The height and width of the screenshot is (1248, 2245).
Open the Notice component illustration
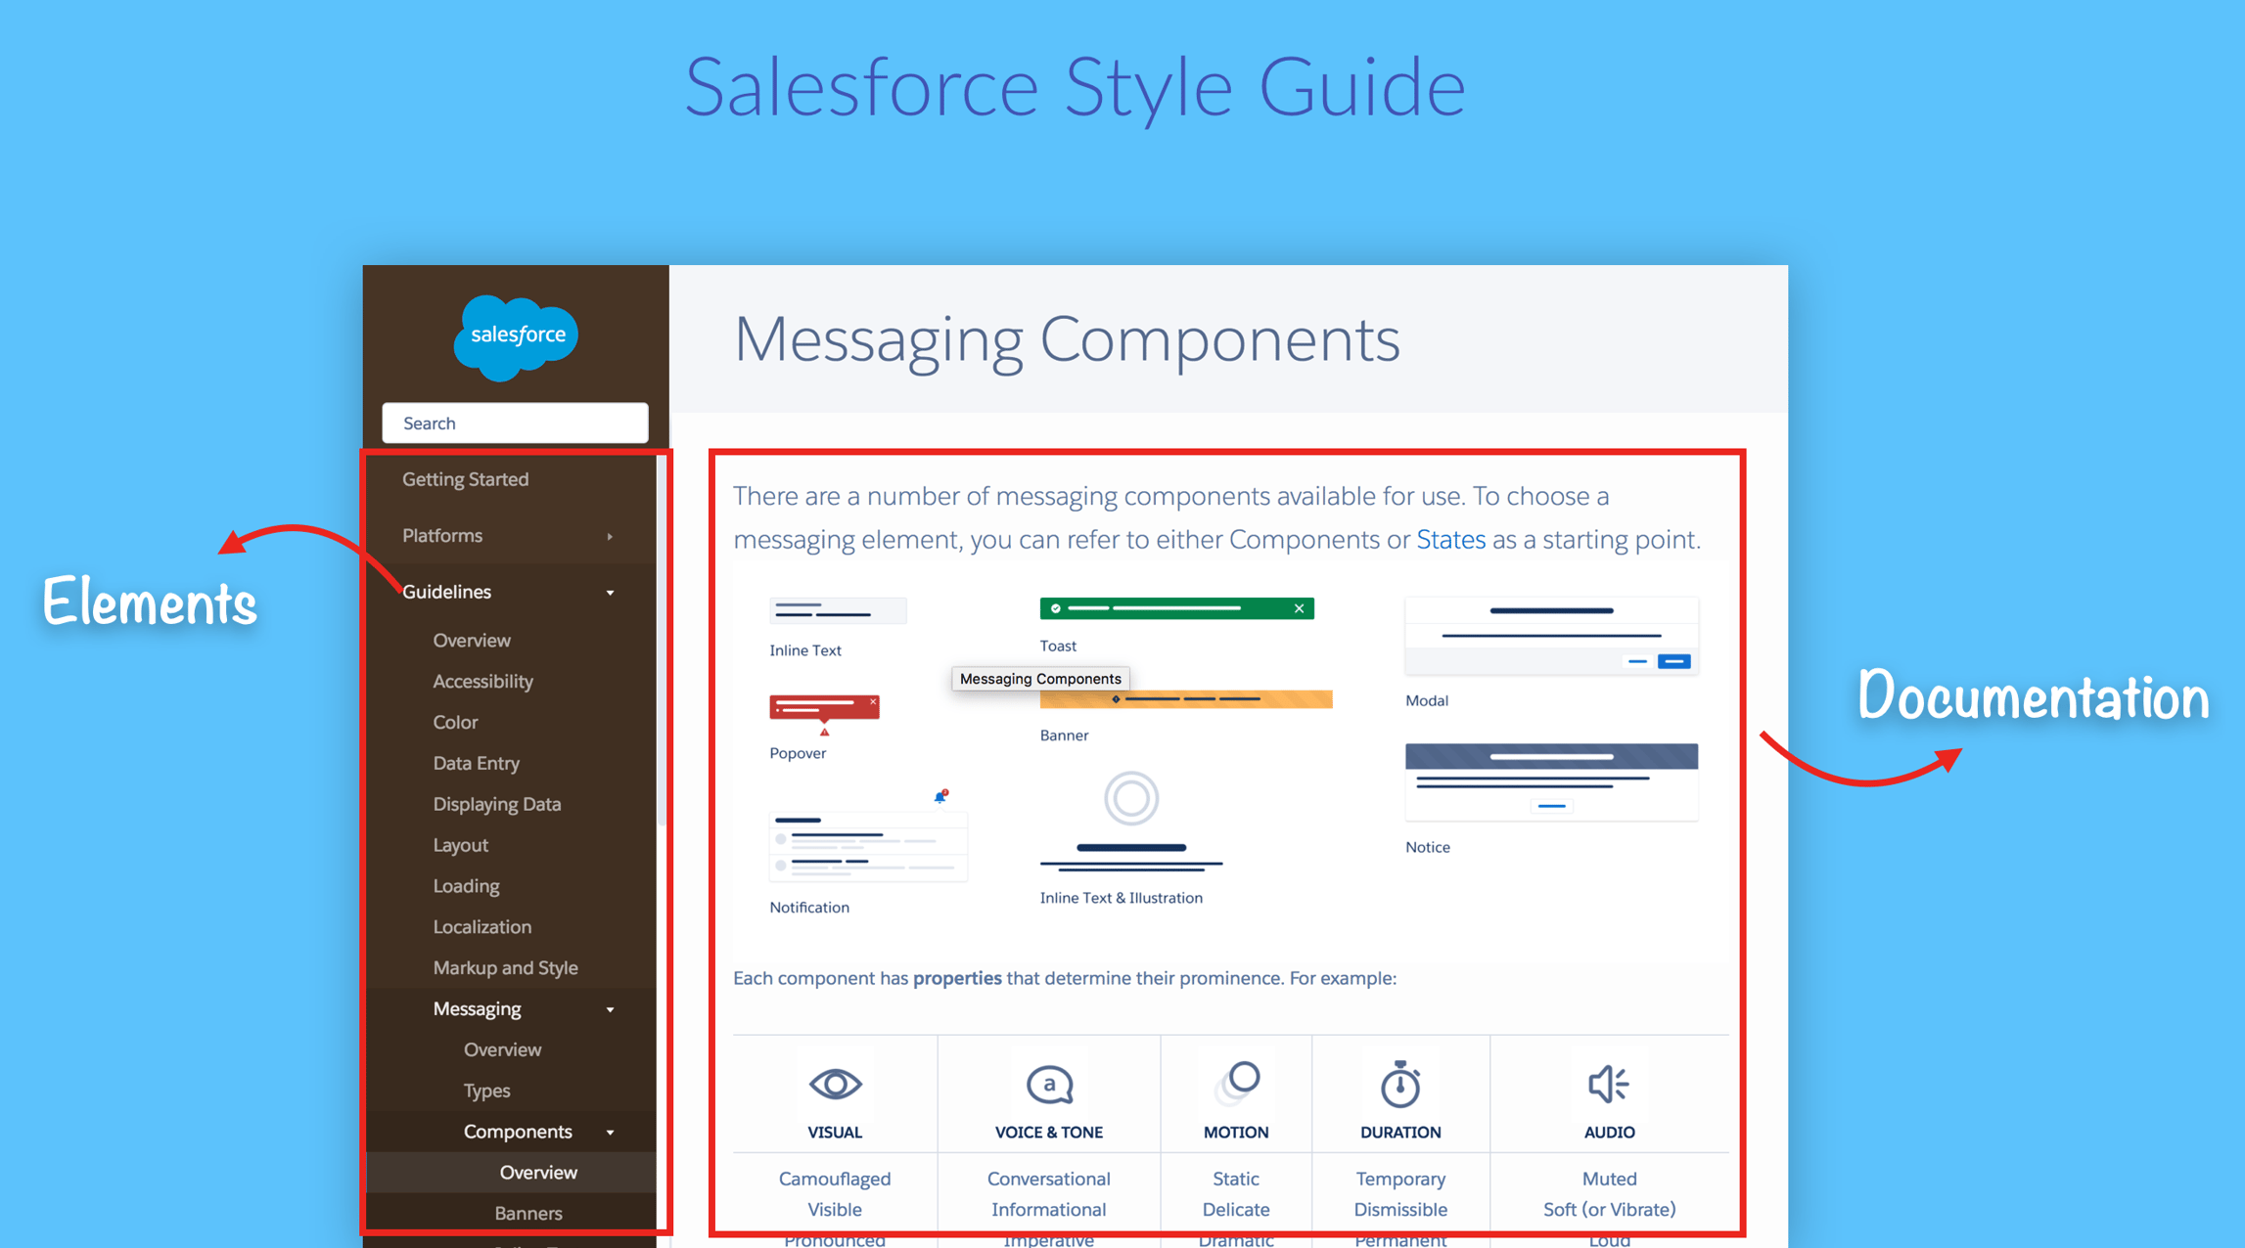(1551, 781)
